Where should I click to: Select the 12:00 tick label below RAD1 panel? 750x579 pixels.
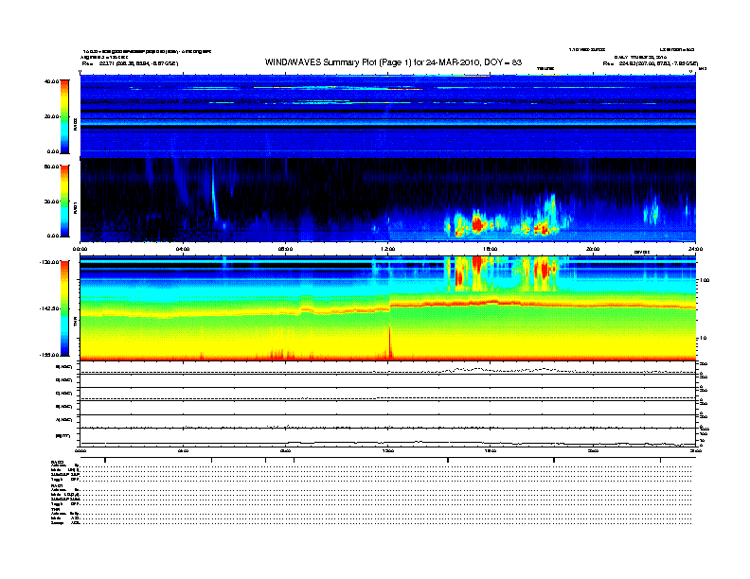pyautogui.click(x=387, y=249)
